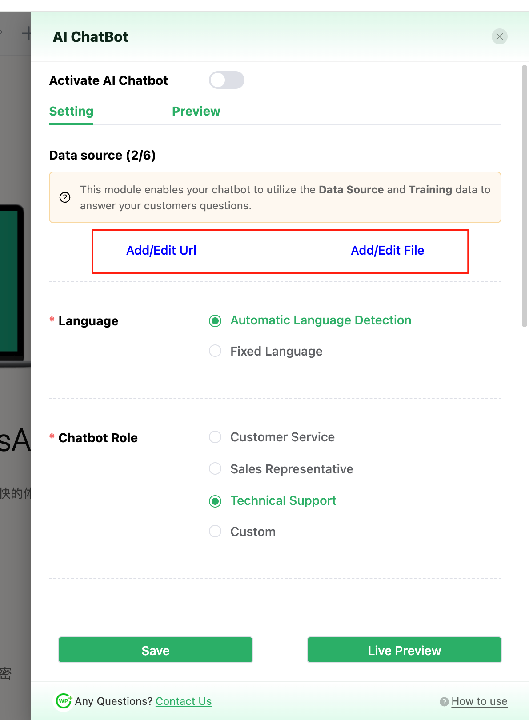Click the WP+ badge icon in the footer
The height and width of the screenshot is (720, 529).
click(x=64, y=701)
